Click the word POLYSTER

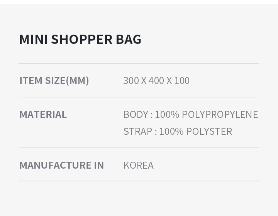point(209,131)
